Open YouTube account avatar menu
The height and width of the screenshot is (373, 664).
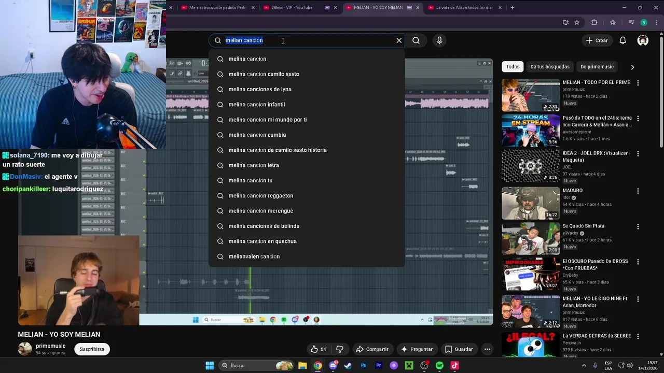[x=643, y=40]
